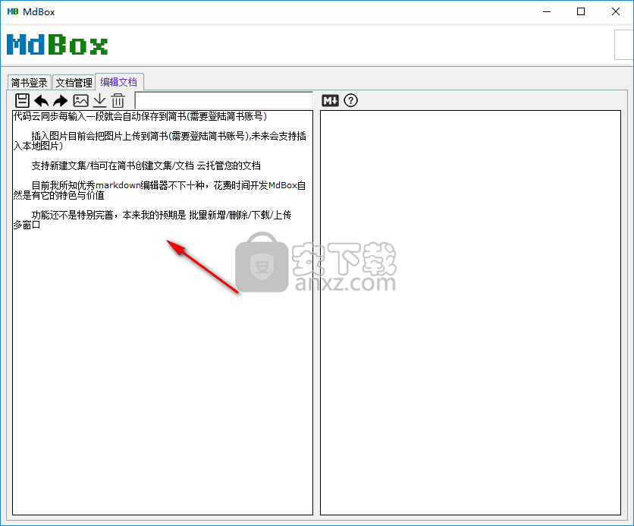This screenshot has height=526, width=634.
Task: Open the 文档管理 tab
Action: tap(74, 83)
